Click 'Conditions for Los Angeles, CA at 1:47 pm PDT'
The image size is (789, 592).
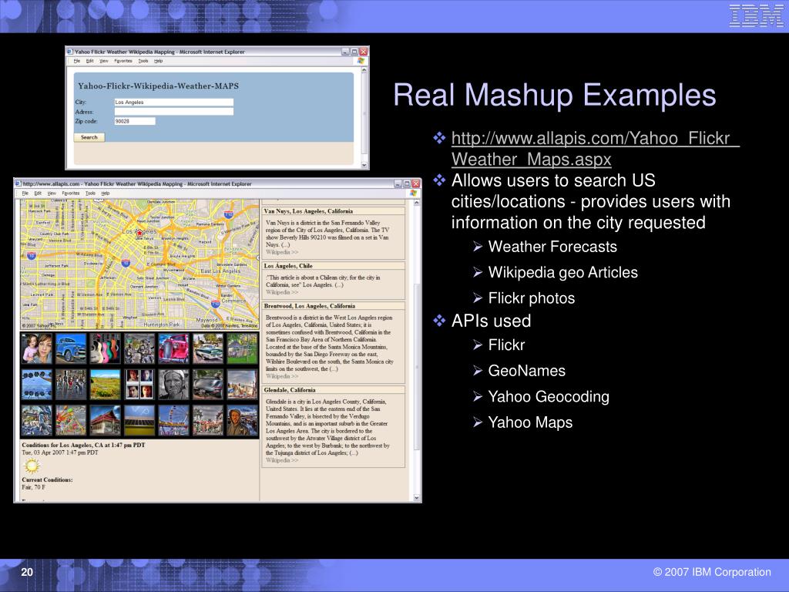coord(83,445)
